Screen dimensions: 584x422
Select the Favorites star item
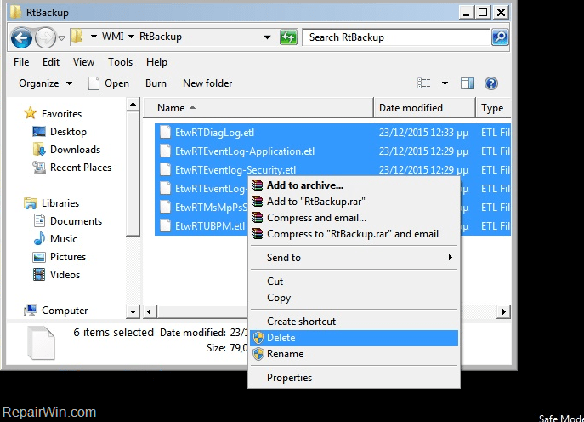click(x=53, y=113)
